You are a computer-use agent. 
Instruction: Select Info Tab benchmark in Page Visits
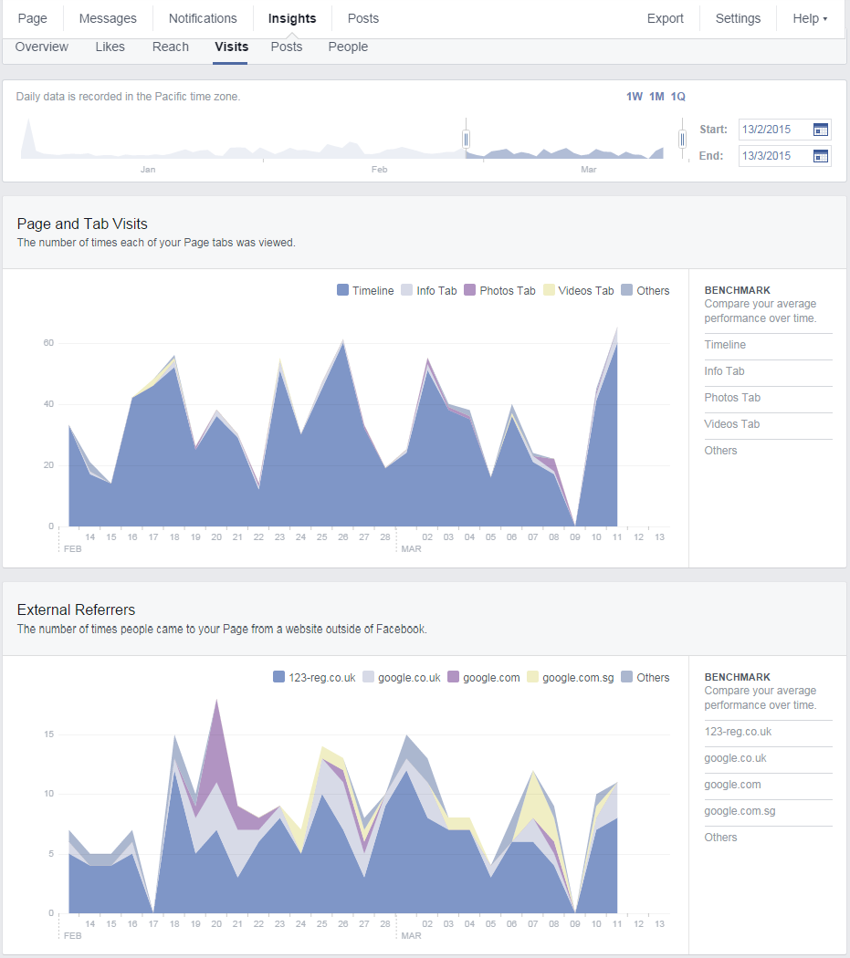tap(768, 370)
